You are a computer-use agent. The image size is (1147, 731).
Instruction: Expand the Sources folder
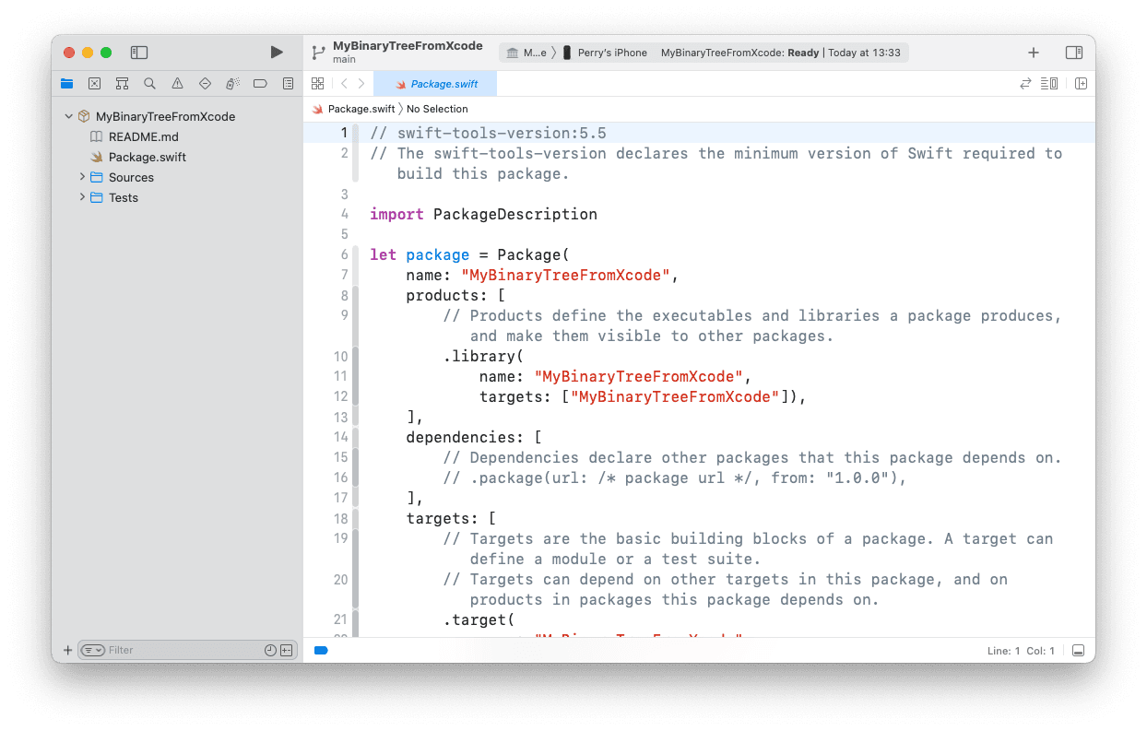82,177
